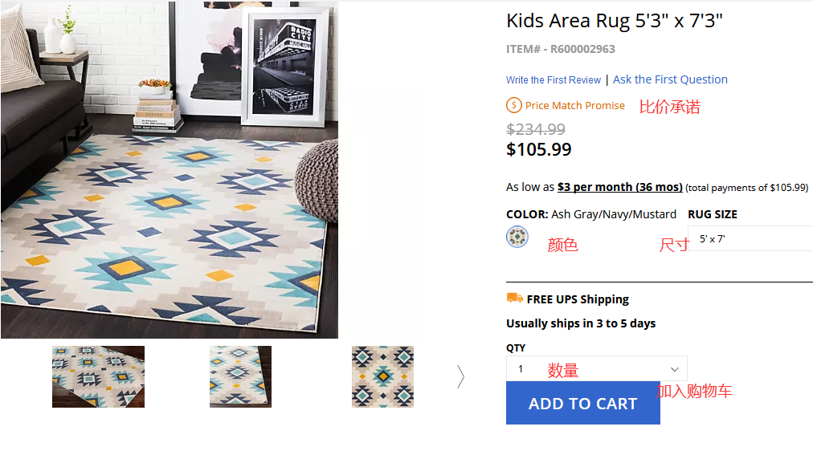Expand the QTY quantity dropdown
This screenshot has height=451, width=813.
[596, 368]
